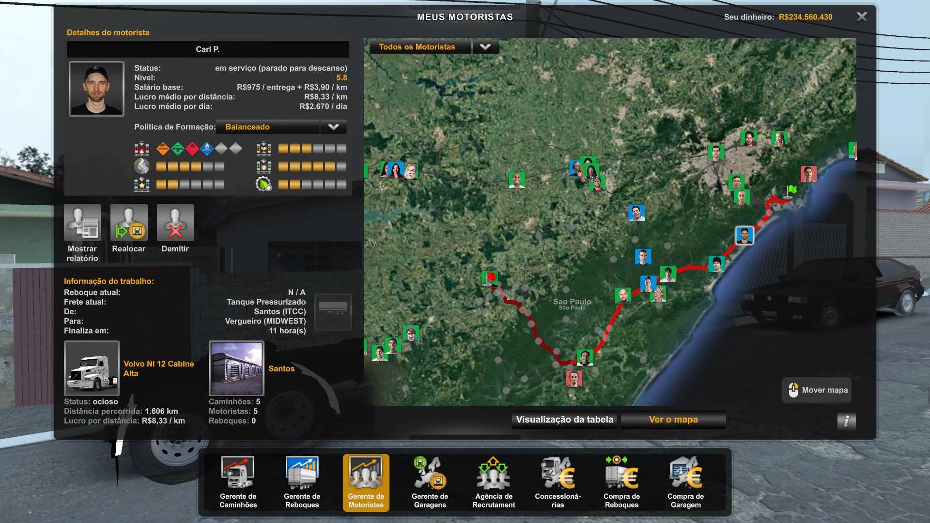This screenshot has height=523, width=930.
Task: Click Santos garage thumbnail
Action: 236,368
